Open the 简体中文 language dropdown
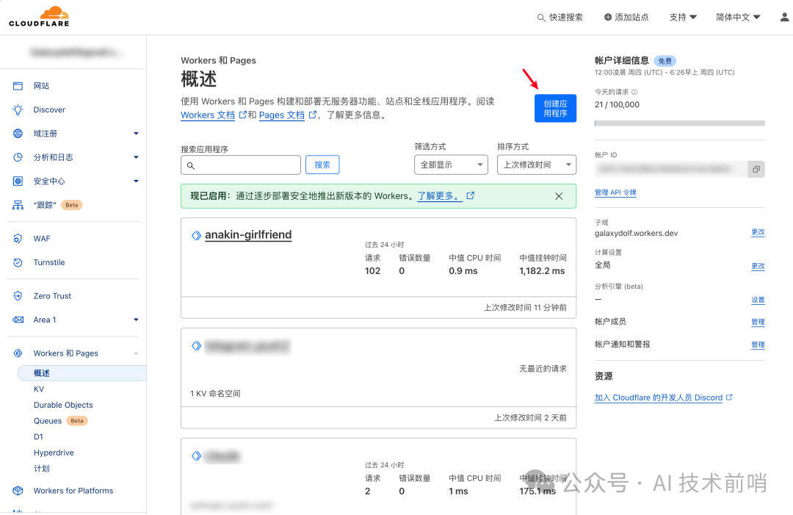Image resolution: width=793 pixels, height=515 pixels. pos(738,17)
